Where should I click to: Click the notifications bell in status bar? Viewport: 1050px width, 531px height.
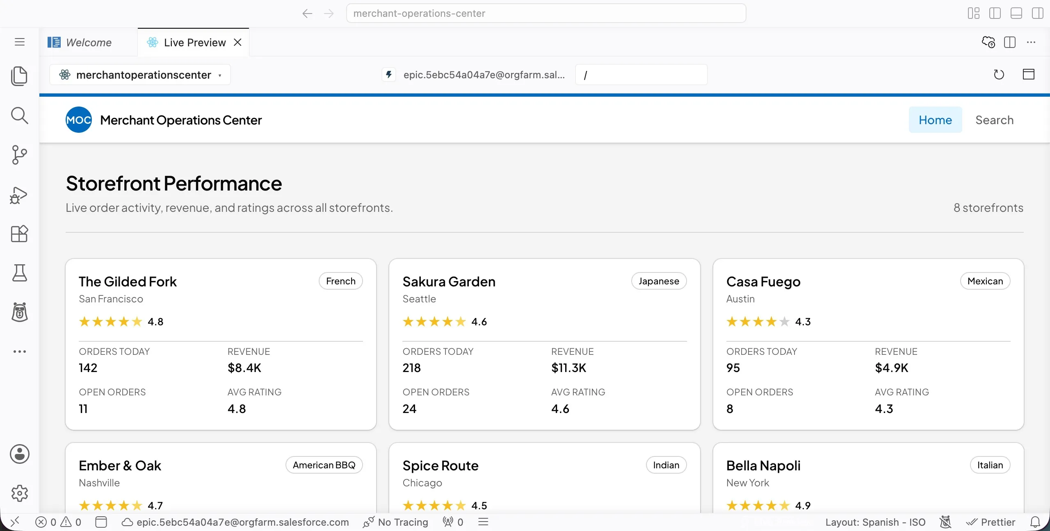pos(1035,522)
